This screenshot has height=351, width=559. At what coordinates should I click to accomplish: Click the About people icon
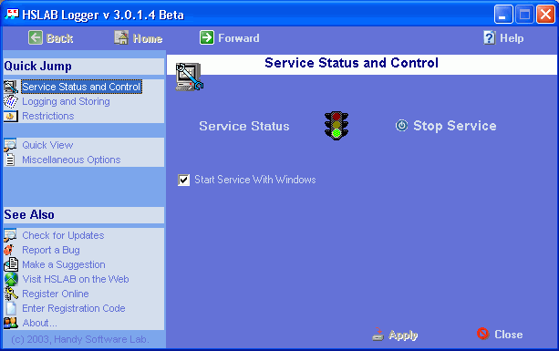pyautogui.click(x=11, y=323)
